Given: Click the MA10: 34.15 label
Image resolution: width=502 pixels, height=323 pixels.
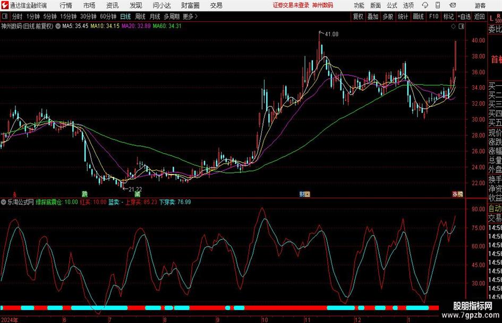Looking at the screenshot, I should [105, 26].
